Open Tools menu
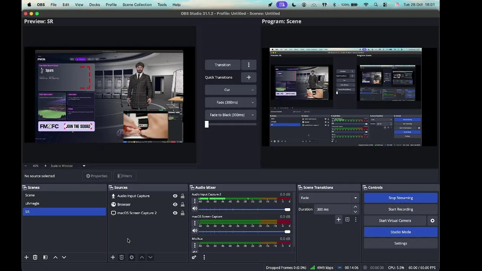Screen dimensions: 482x271 pos(162,5)
